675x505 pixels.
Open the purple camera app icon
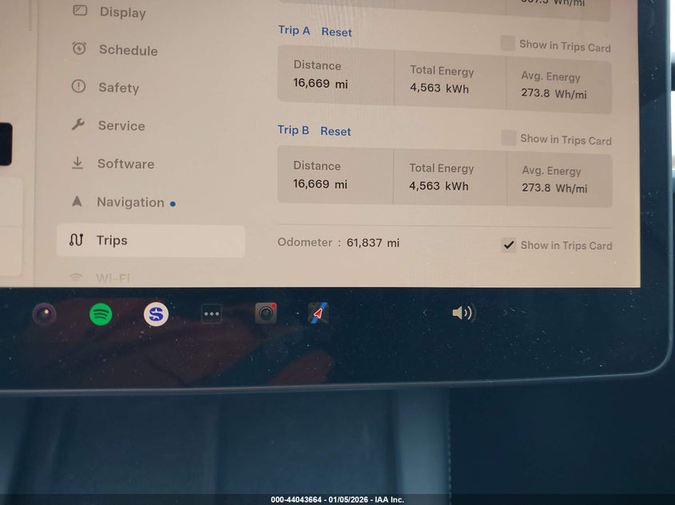click(44, 314)
